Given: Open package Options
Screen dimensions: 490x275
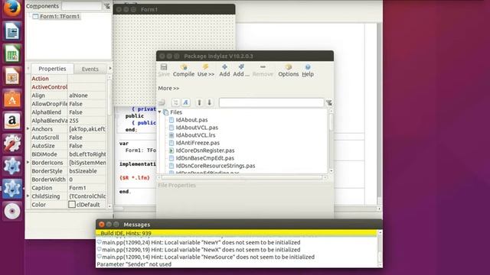Looking at the screenshot, I should [x=288, y=70].
